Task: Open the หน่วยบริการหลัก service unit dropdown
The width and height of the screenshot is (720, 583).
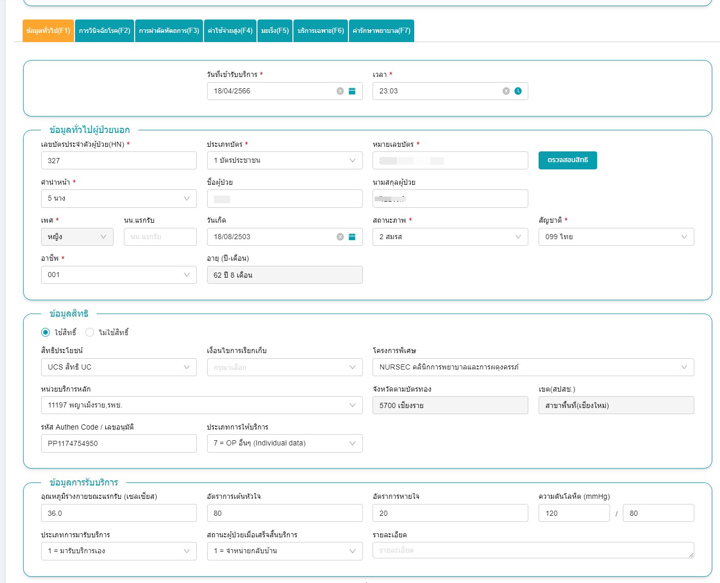Action: click(352, 405)
